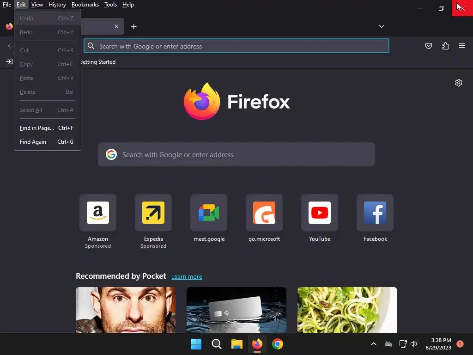Screen dimensions: 473x355
Task: Open taskbar Search magnifier
Action: point(216,344)
